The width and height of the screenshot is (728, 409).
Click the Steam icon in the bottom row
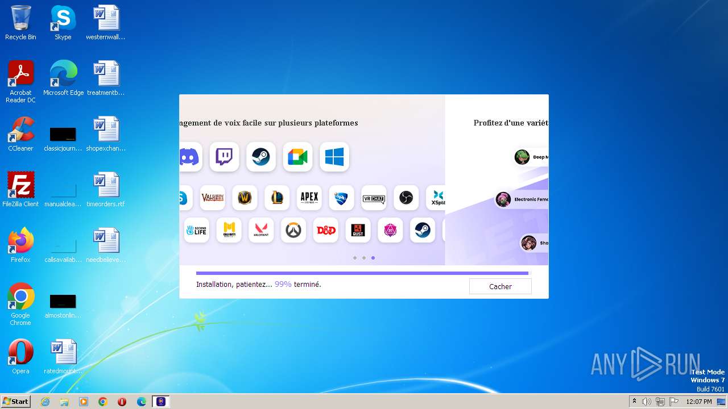[423, 230]
